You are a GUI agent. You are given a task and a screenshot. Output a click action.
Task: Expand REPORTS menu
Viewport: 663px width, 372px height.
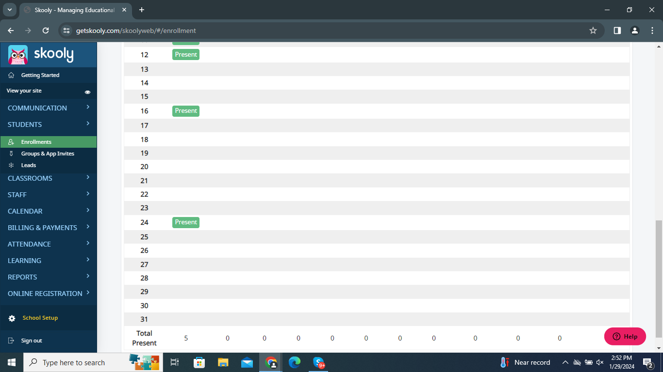coord(49,277)
